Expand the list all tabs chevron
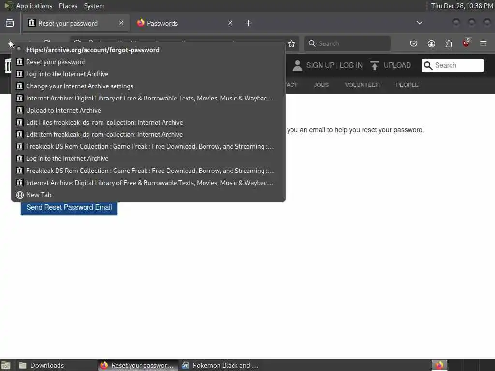Viewport: 495px width, 371px height. click(419, 23)
